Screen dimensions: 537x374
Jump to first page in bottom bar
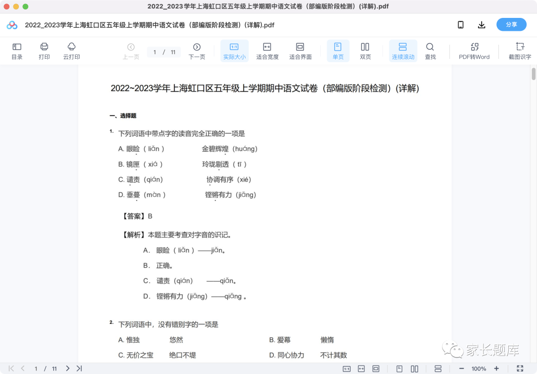[x=11, y=369]
